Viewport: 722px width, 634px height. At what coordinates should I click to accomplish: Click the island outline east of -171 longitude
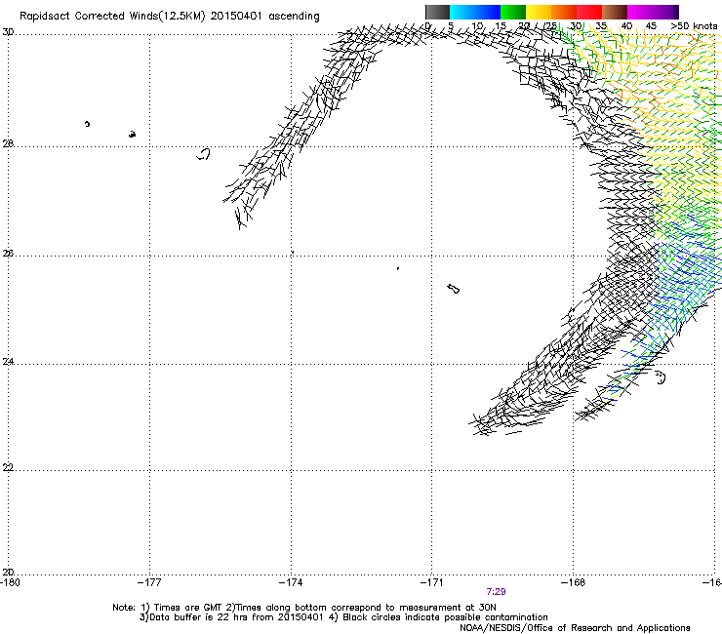tap(454, 289)
